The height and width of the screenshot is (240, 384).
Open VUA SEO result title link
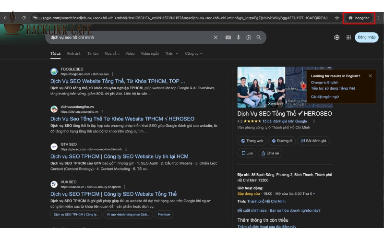click(113, 194)
